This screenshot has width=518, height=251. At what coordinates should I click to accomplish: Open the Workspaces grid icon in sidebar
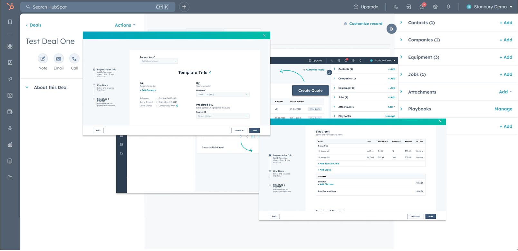[x=10, y=46]
